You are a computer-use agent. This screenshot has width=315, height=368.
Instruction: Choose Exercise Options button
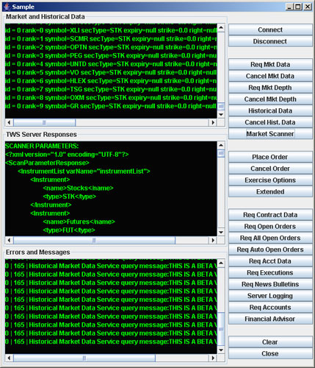(x=270, y=180)
